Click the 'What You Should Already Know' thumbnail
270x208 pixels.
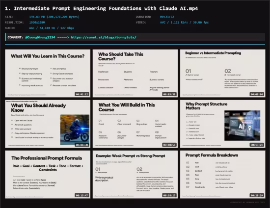tap(48, 124)
